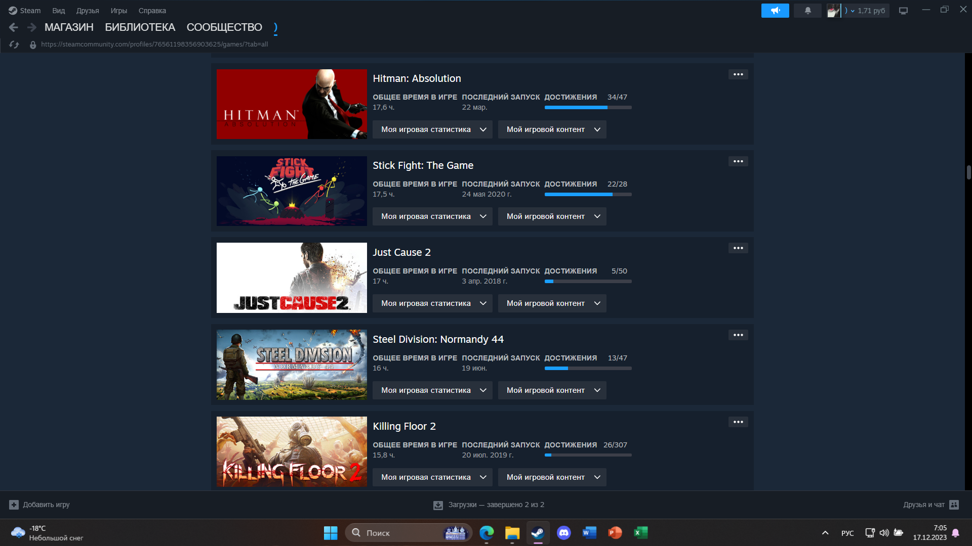972x546 pixels.
Task: Open Discord from taskbar
Action: tap(563, 533)
